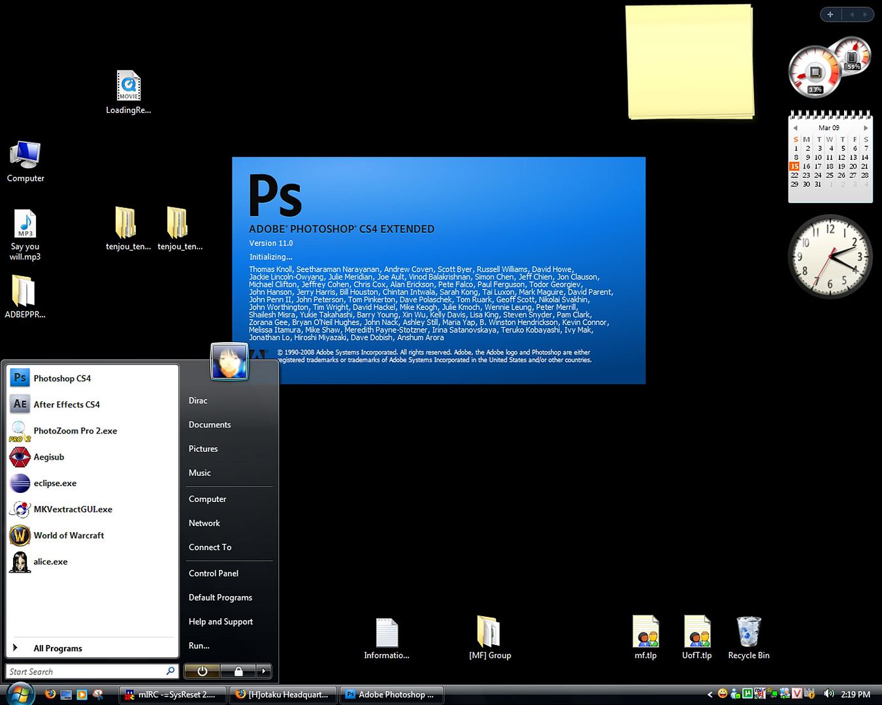Select Say you will.mp3 on desktop
882x705 pixels.
(x=25, y=235)
